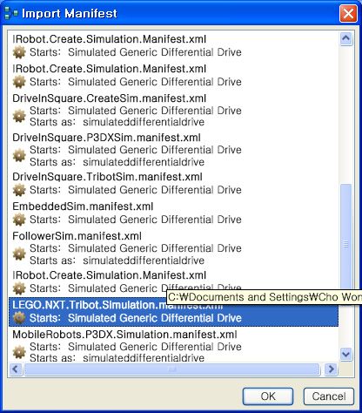
Task: Select DriveInSquare.P3DXSim.manifest.xml file name
Action: (106, 138)
